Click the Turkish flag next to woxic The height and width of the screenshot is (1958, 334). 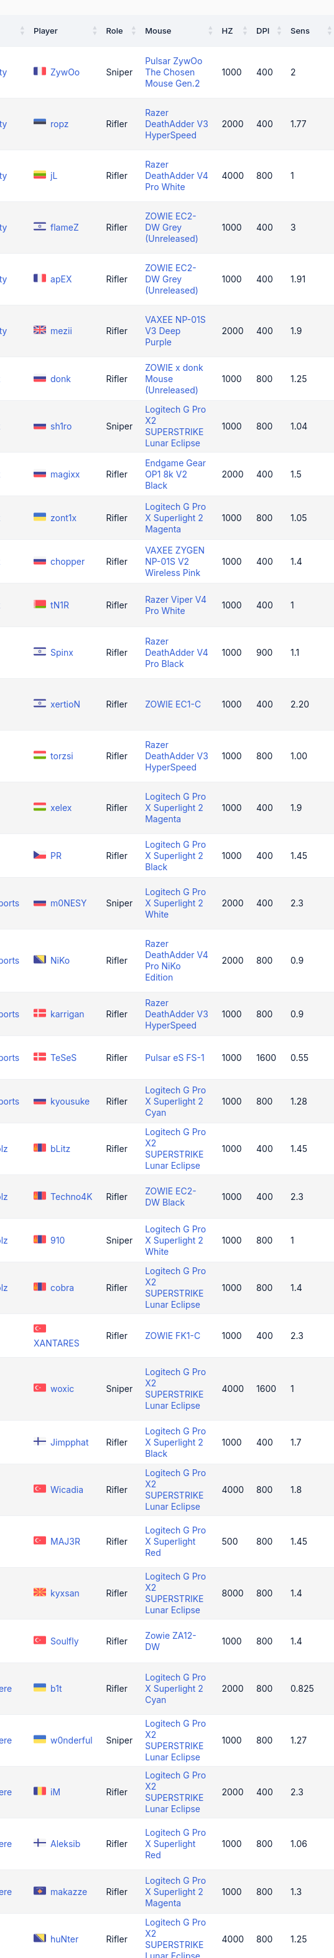(x=39, y=1388)
